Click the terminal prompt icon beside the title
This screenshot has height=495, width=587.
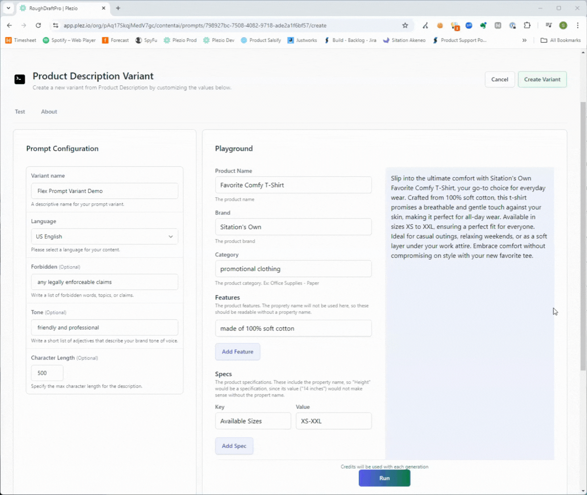20,79
